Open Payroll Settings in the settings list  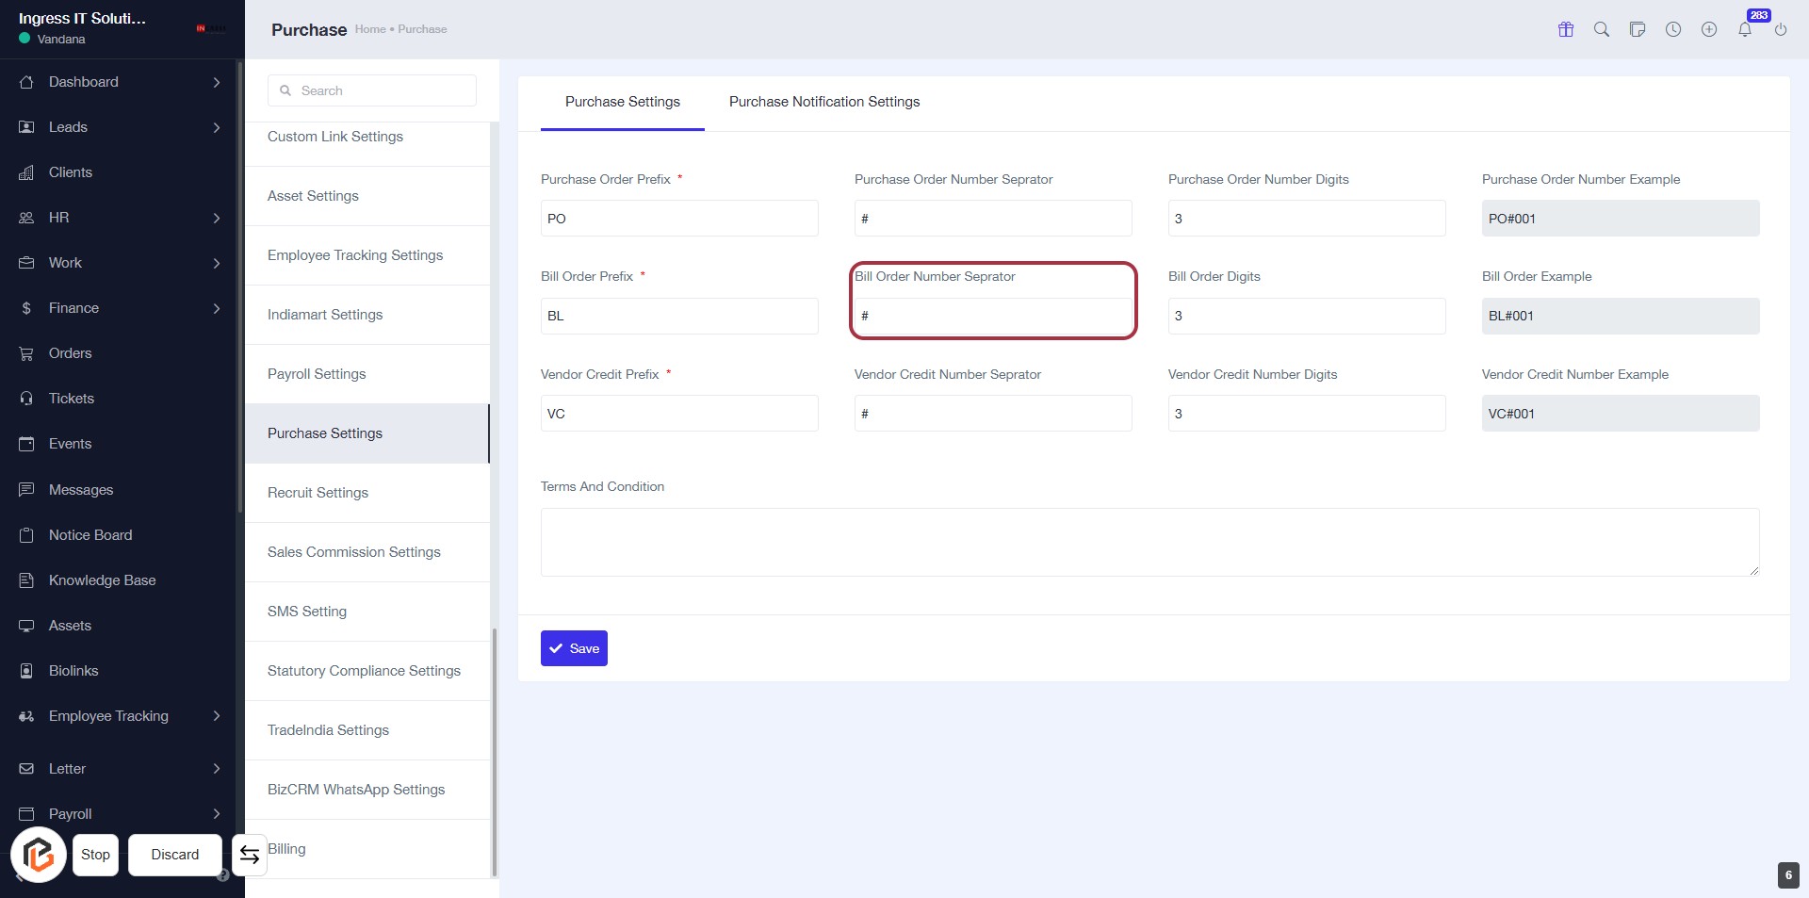coord(317,374)
